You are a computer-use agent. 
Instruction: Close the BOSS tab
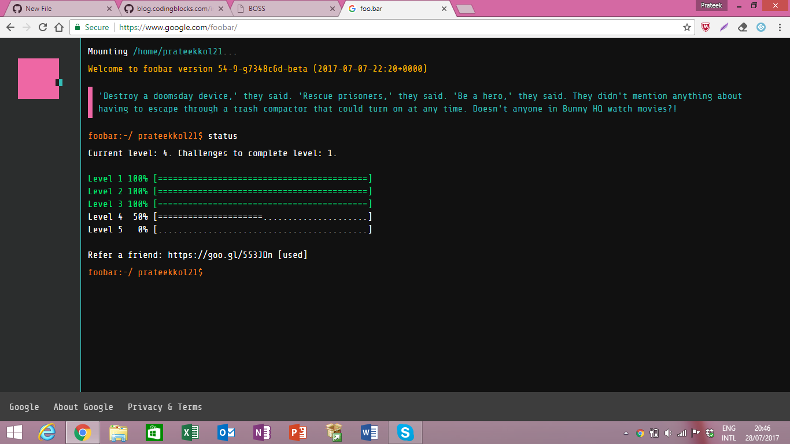coord(332,9)
